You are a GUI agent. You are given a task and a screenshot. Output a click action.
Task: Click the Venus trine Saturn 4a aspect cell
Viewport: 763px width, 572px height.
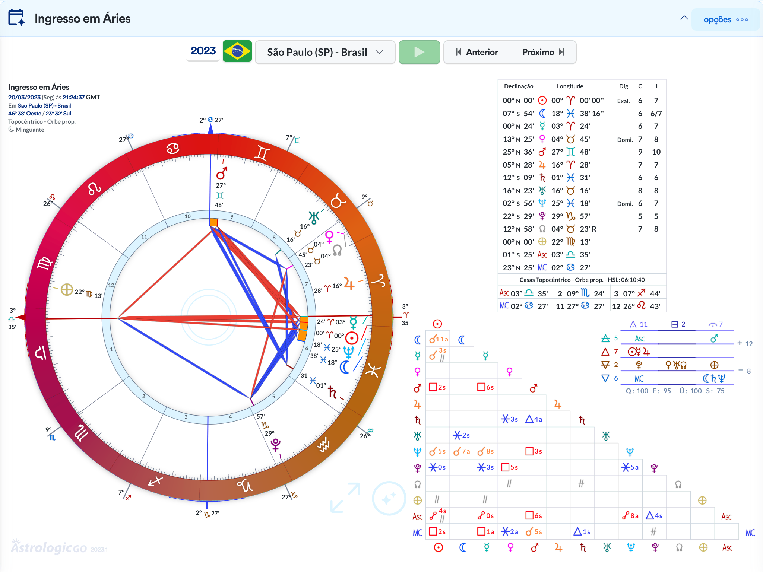534,419
